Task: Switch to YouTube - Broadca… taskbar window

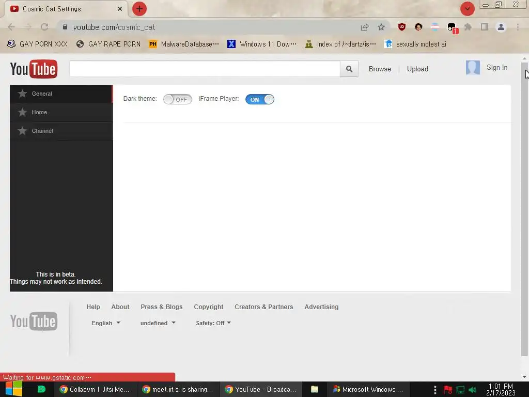Action: [x=260, y=389]
